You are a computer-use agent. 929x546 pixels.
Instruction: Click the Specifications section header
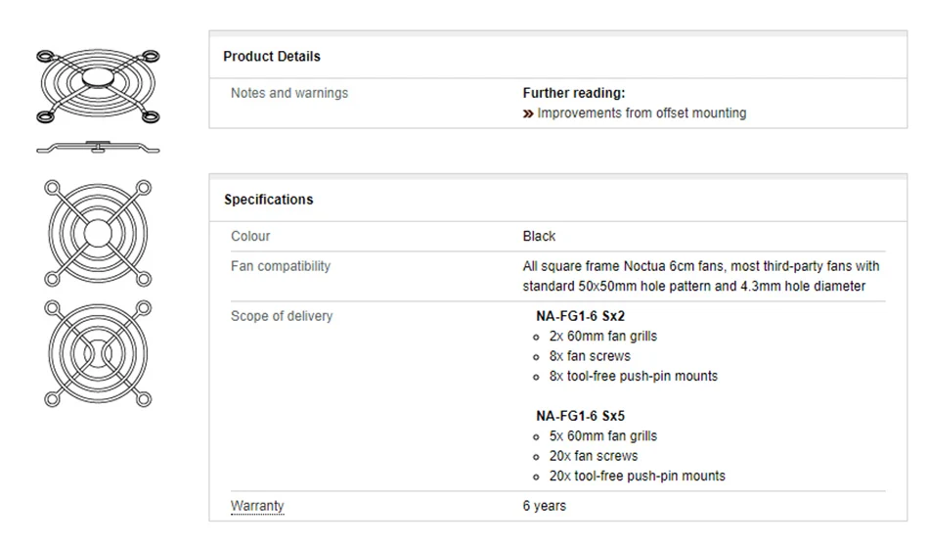(269, 200)
